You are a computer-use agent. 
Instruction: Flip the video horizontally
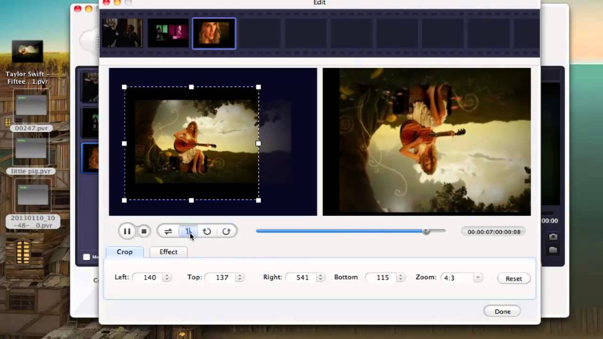click(x=168, y=231)
